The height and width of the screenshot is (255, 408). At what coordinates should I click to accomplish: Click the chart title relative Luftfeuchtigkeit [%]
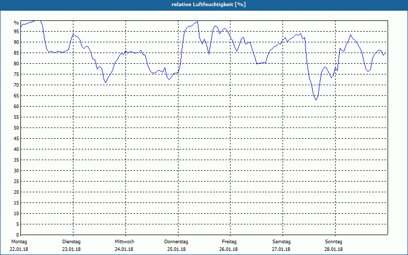click(x=209, y=5)
